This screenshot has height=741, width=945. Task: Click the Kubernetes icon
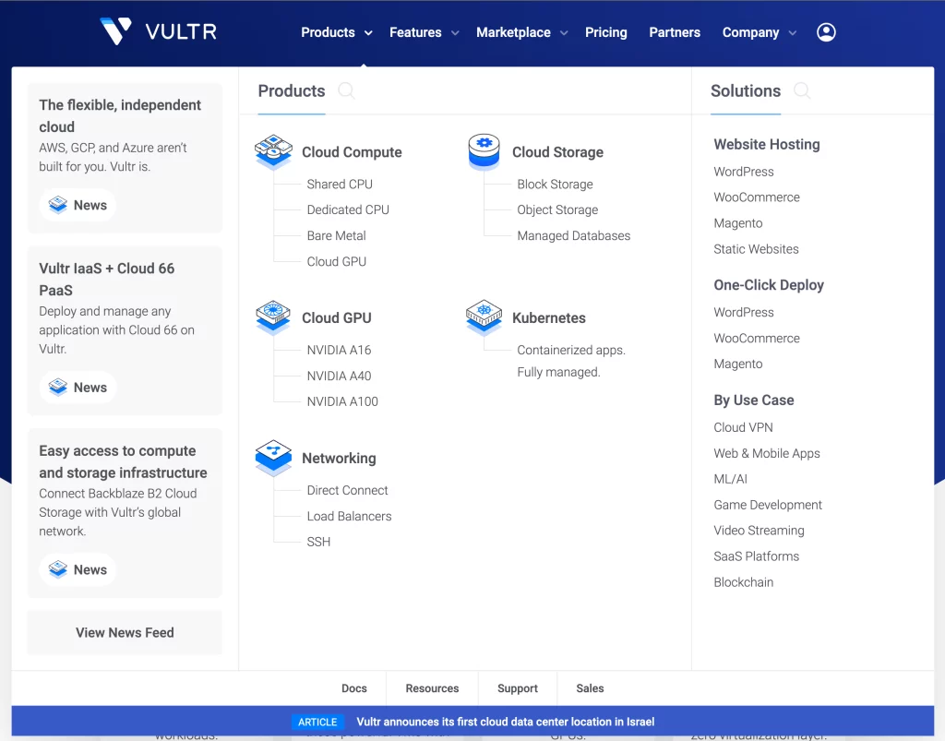click(x=484, y=317)
